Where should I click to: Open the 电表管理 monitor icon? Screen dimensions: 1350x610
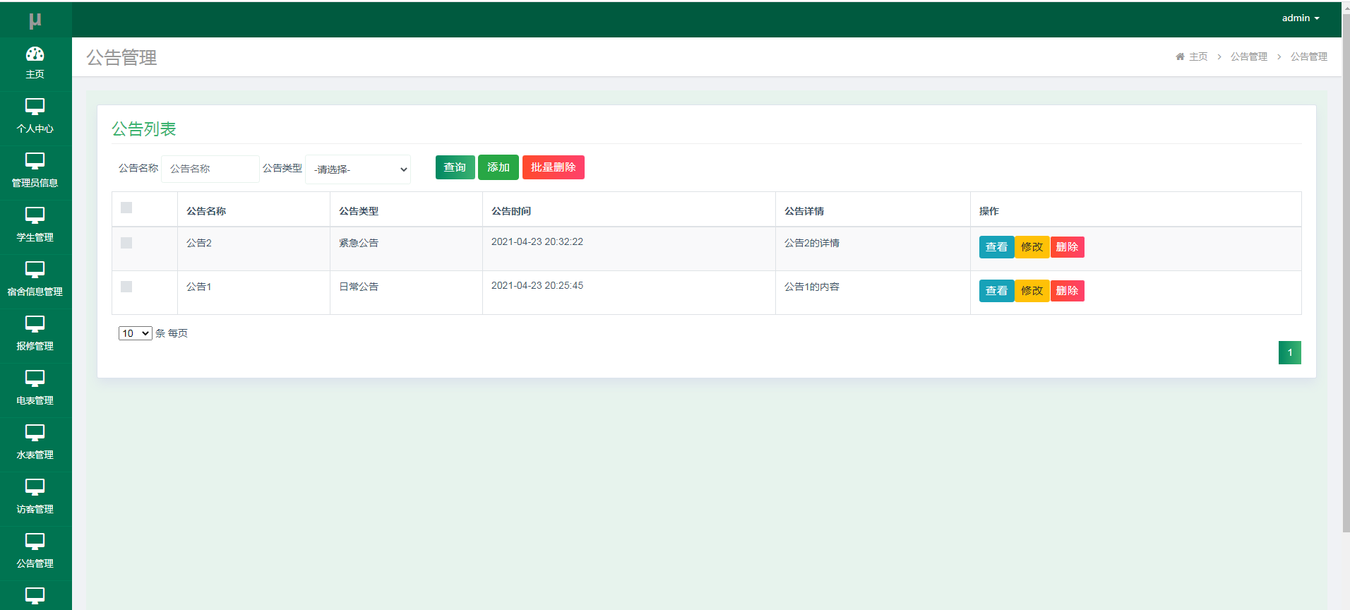pyautogui.click(x=35, y=379)
